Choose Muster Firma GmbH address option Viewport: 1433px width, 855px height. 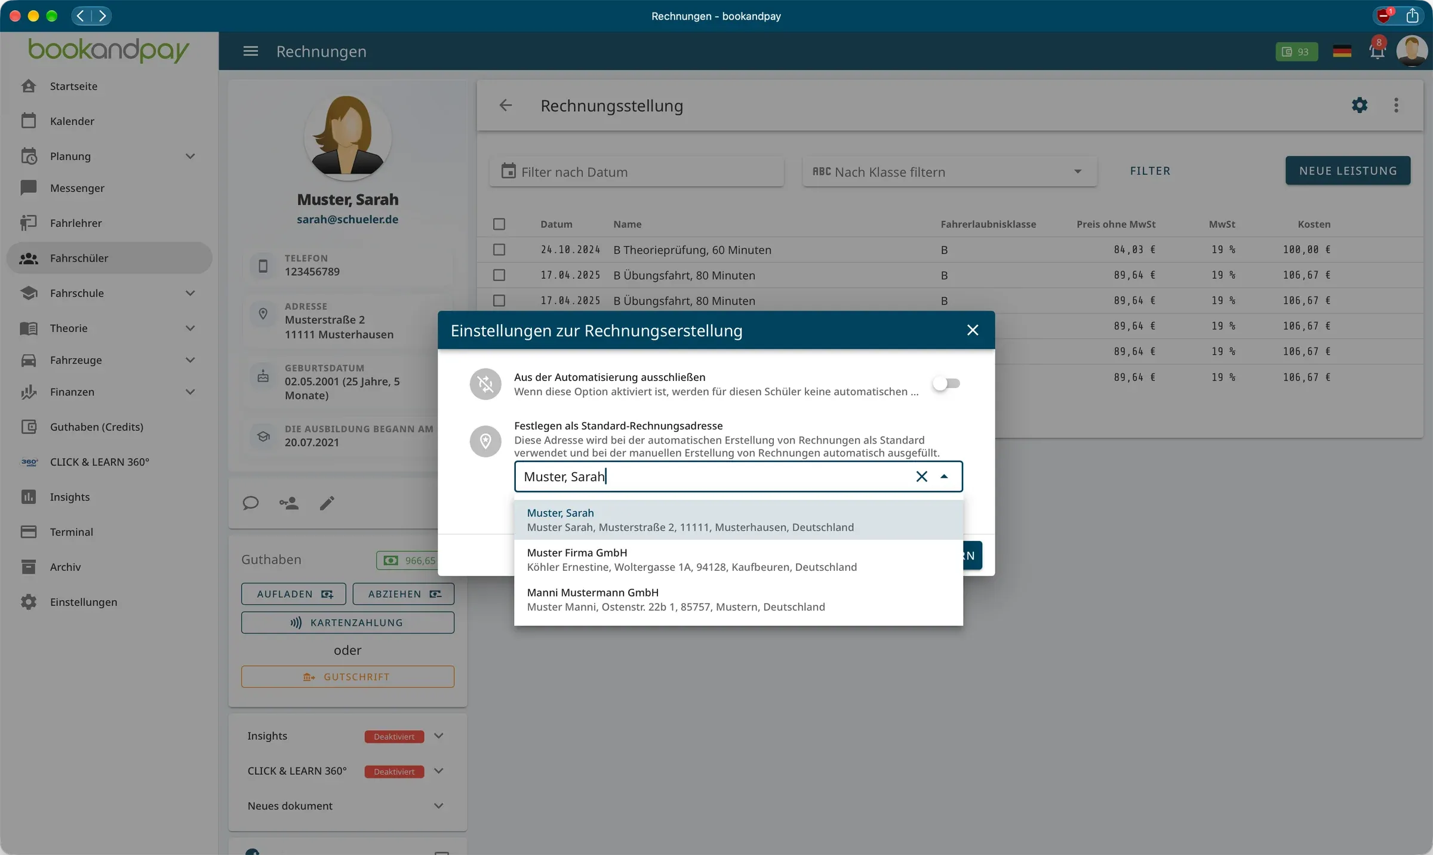pyautogui.click(x=738, y=559)
